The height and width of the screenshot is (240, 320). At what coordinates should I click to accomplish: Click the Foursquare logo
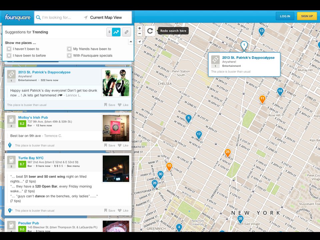click(18, 17)
